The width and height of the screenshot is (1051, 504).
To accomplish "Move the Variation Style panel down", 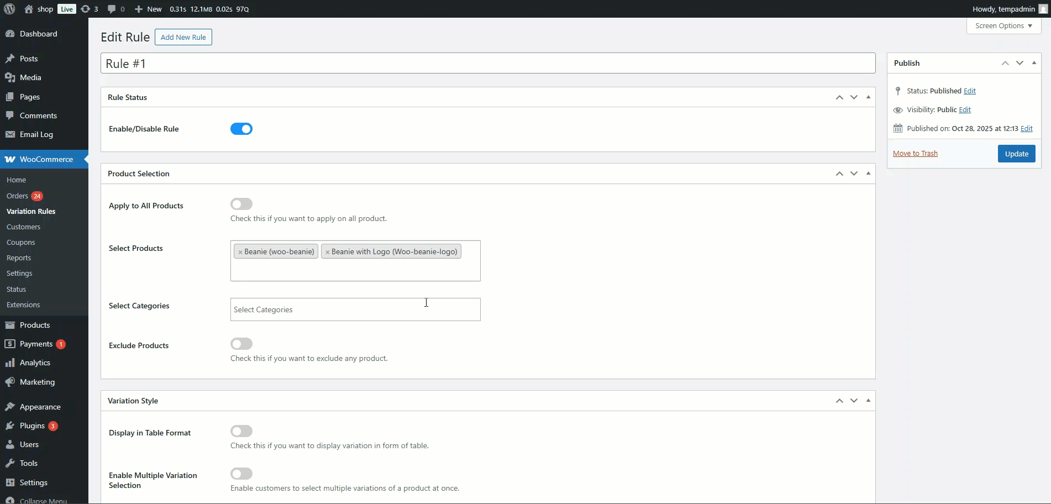I will coord(854,401).
